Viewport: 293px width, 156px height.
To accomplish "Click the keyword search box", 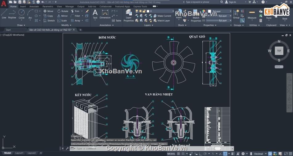I will 202,2.
